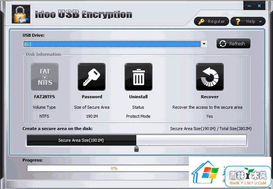Click the Uninstall label
The image size is (273, 189).
pos(138,97)
